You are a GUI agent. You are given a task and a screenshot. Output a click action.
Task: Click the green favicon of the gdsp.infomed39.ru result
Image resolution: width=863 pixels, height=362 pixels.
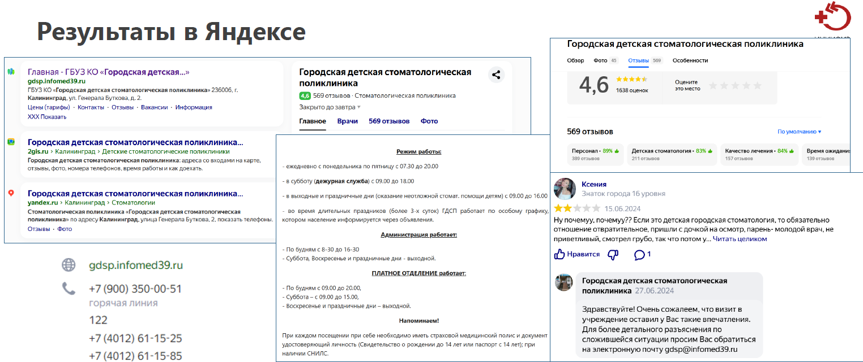(11, 72)
